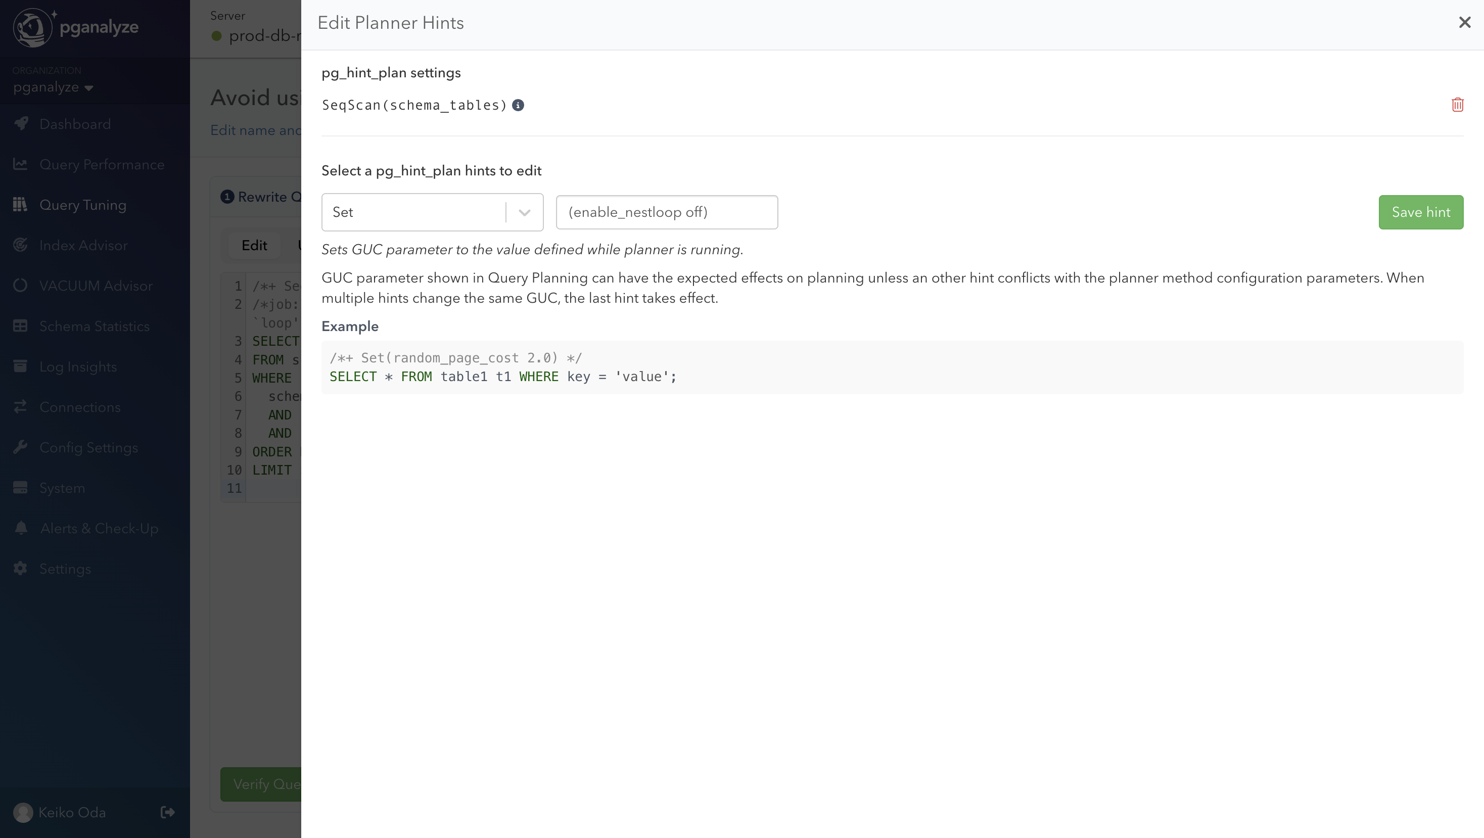This screenshot has width=1484, height=838.
Task: Delete the SeqScan(schema_tables) hint via trash icon
Action: tap(1457, 105)
